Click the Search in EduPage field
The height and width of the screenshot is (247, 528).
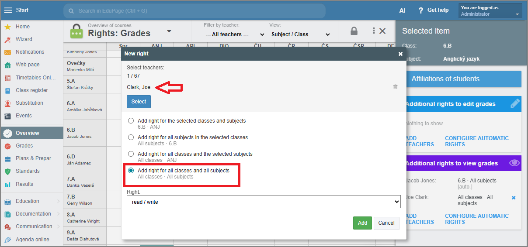(x=195, y=10)
